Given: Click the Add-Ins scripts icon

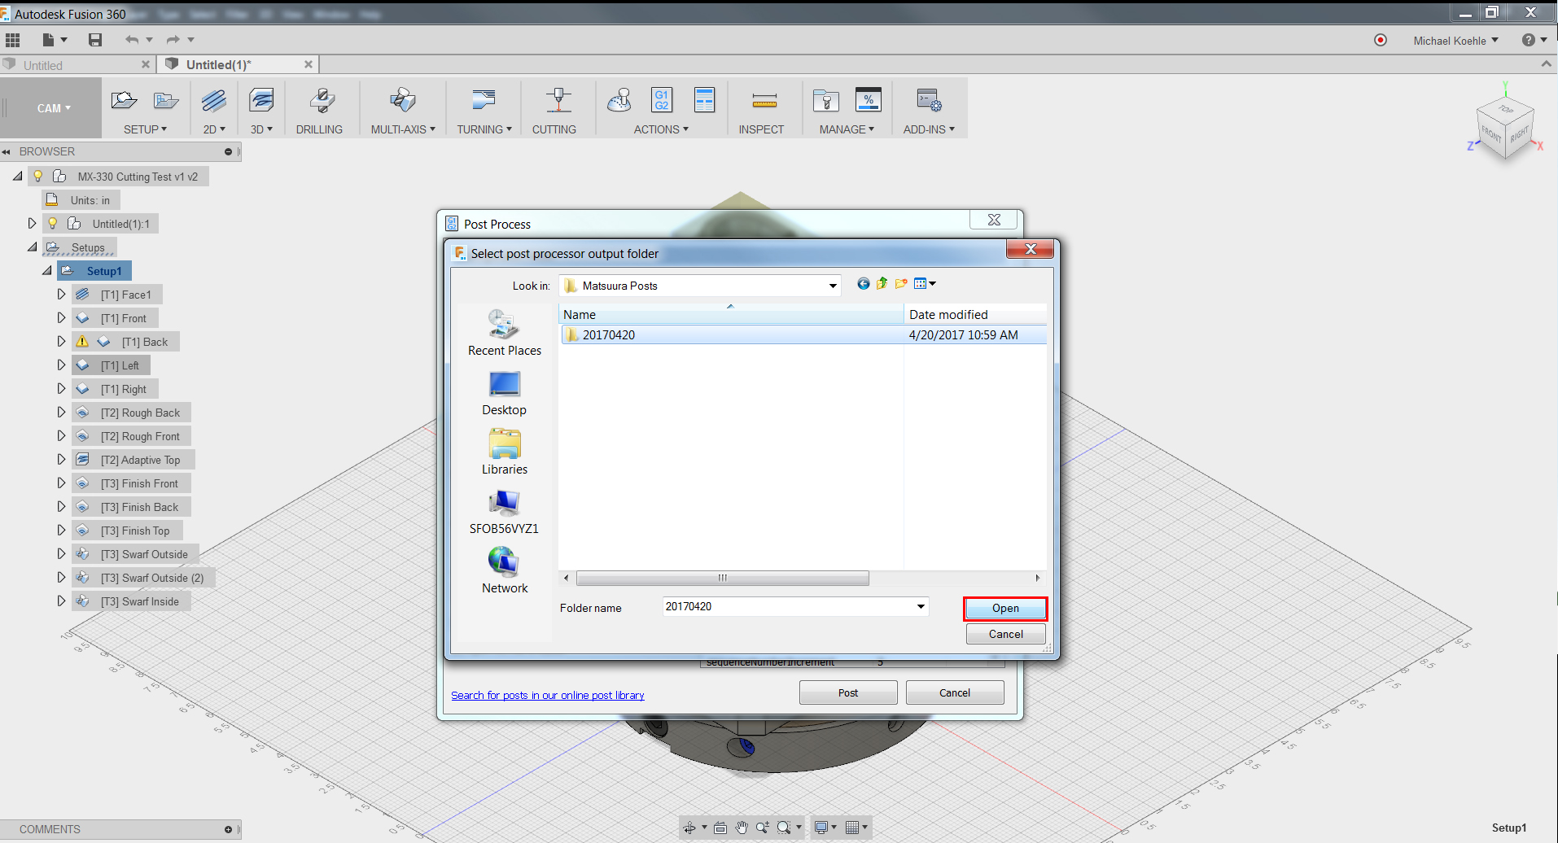Looking at the screenshot, I should pos(929,100).
